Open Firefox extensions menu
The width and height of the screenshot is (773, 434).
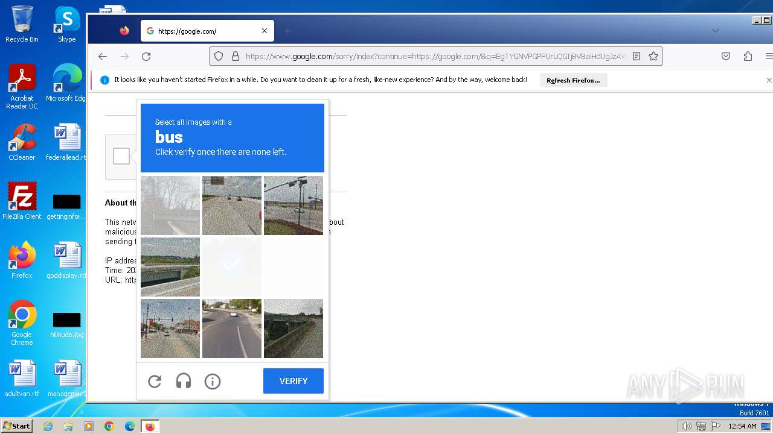pos(748,56)
